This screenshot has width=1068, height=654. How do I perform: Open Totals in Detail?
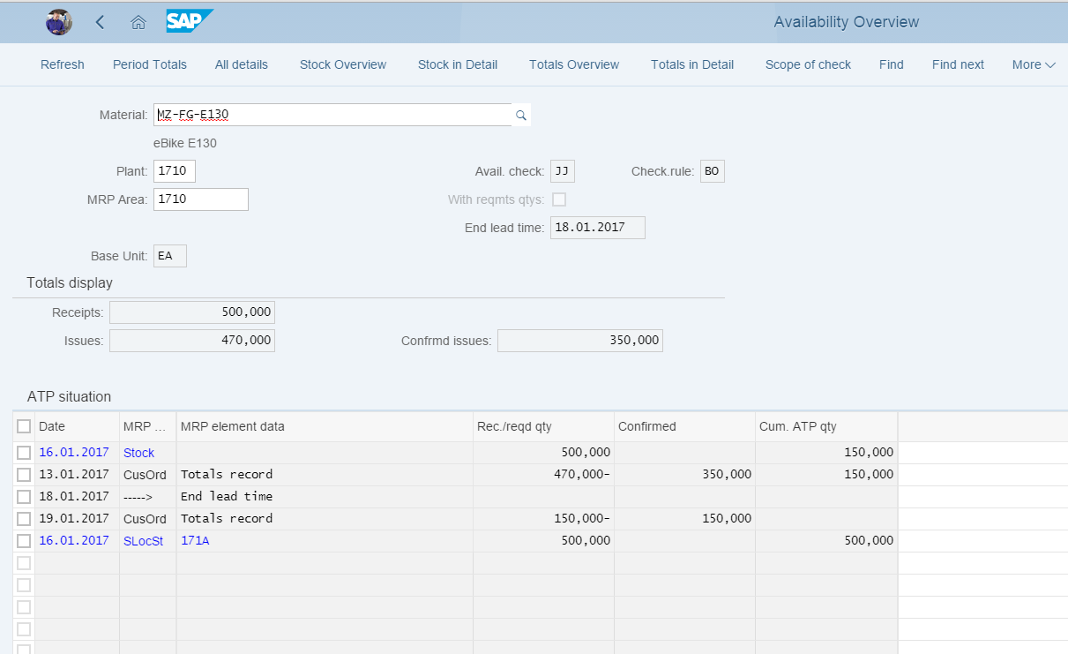(691, 64)
